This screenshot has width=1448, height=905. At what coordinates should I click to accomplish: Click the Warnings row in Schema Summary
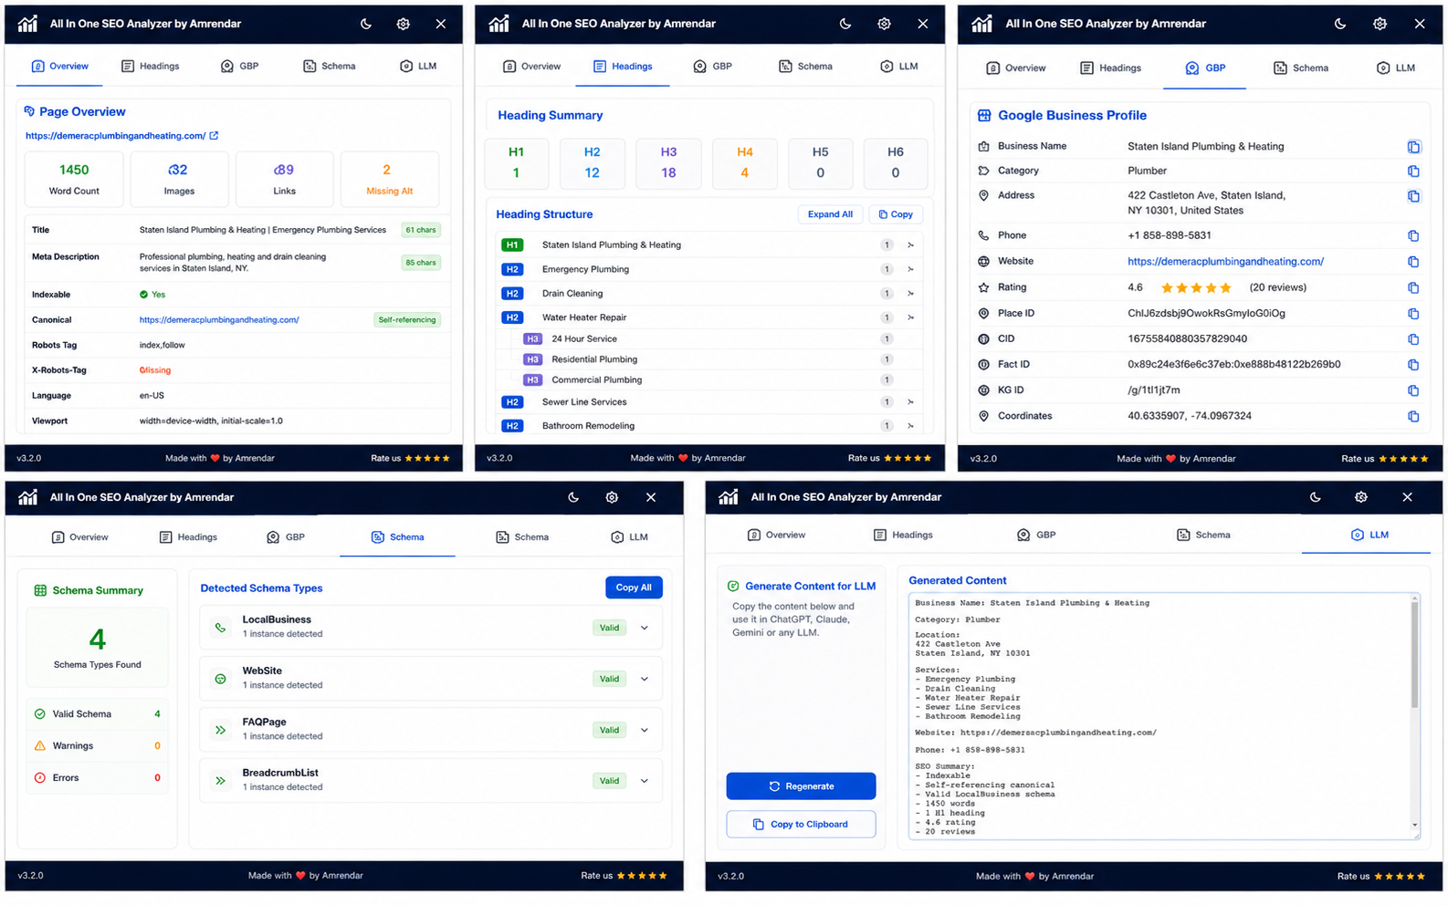[97, 746]
